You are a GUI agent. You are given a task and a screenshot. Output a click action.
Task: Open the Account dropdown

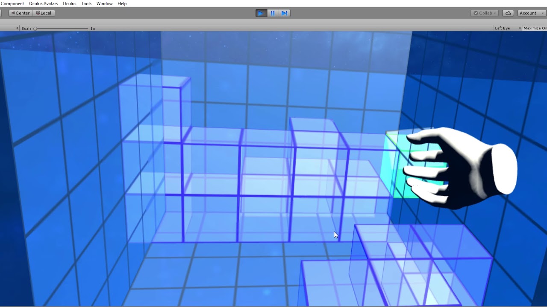pyautogui.click(x=530, y=13)
